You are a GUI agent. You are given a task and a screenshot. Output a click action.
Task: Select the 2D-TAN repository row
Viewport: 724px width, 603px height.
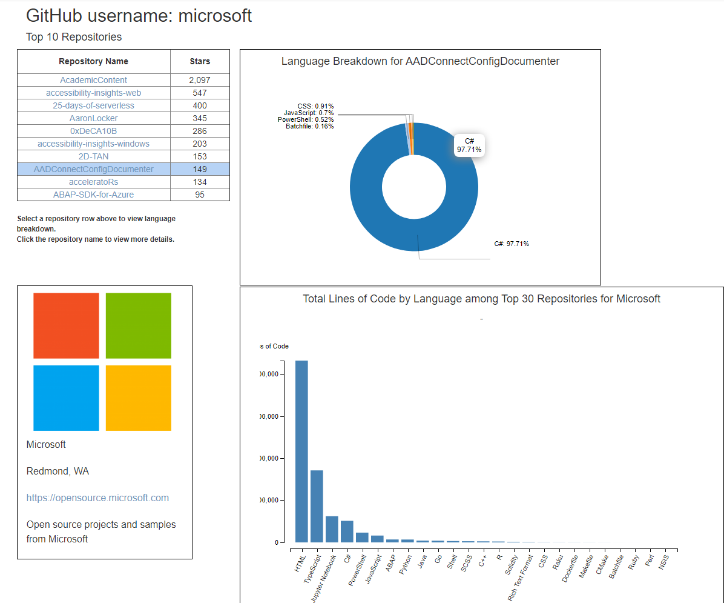click(x=93, y=156)
